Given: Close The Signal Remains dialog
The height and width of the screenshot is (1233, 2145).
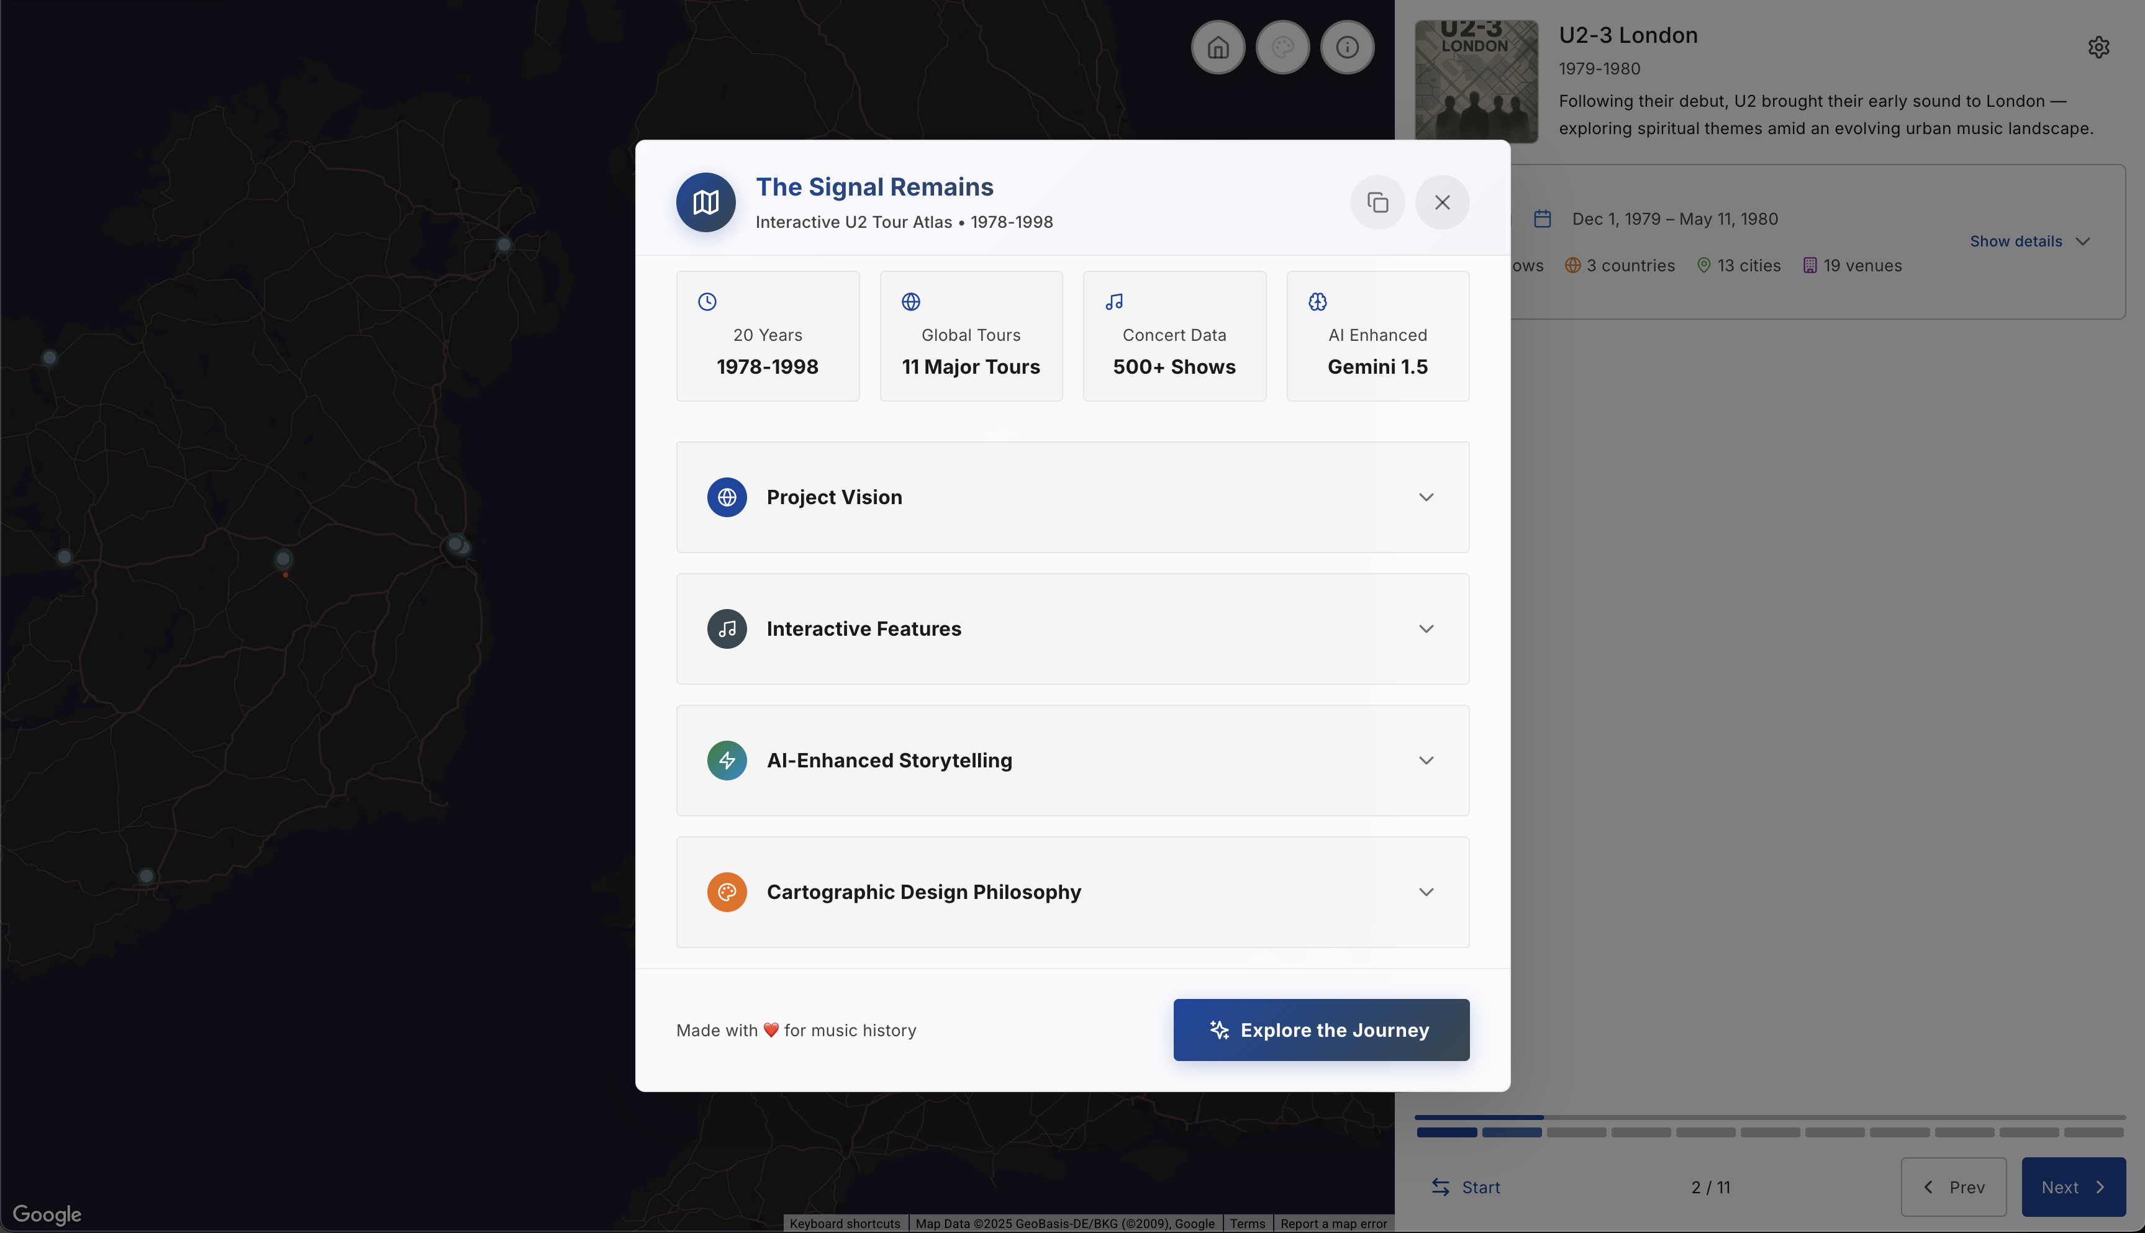Looking at the screenshot, I should tap(1441, 202).
